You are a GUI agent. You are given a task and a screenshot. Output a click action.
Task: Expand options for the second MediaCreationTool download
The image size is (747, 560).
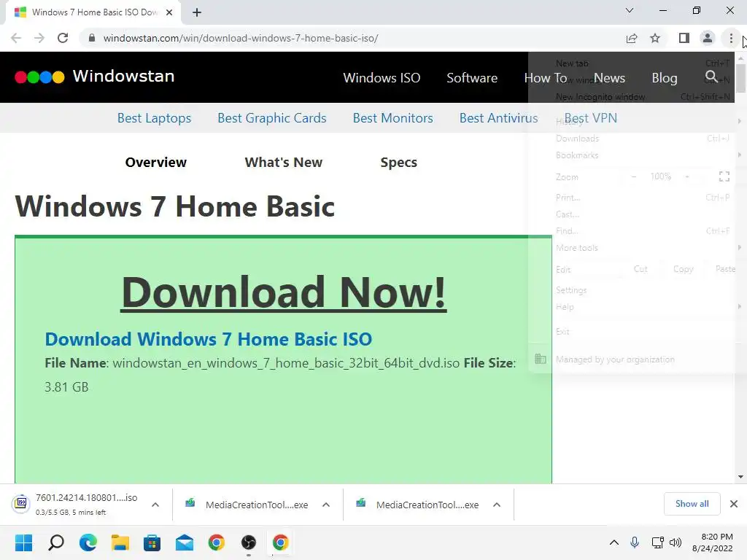click(496, 505)
